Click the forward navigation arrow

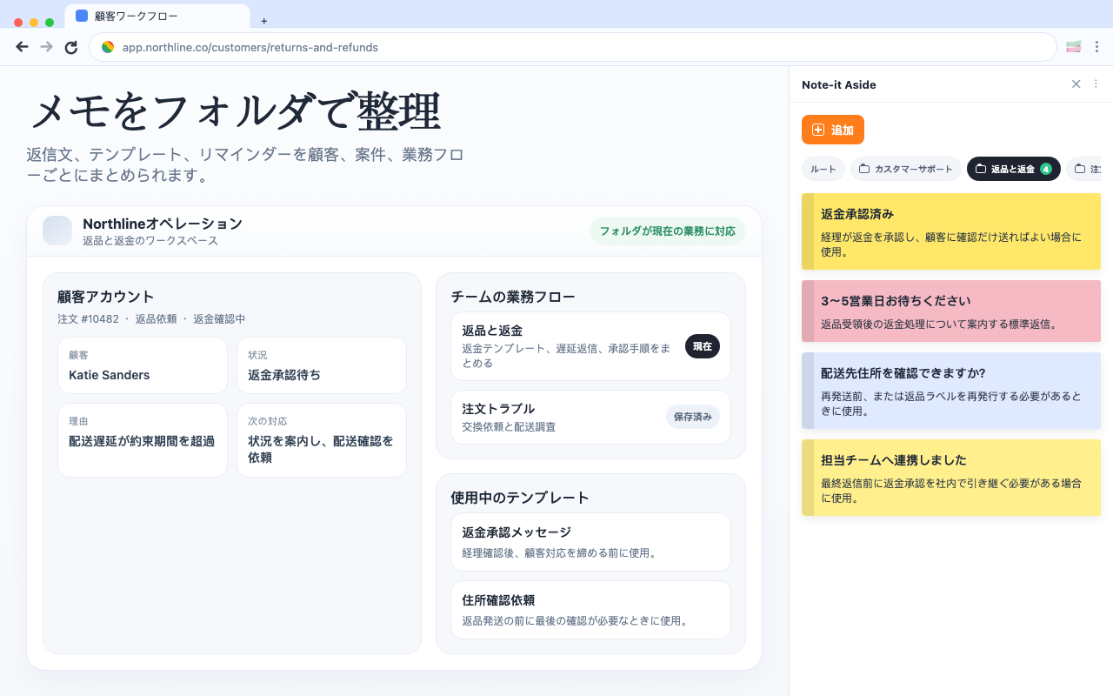[x=46, y=47]
